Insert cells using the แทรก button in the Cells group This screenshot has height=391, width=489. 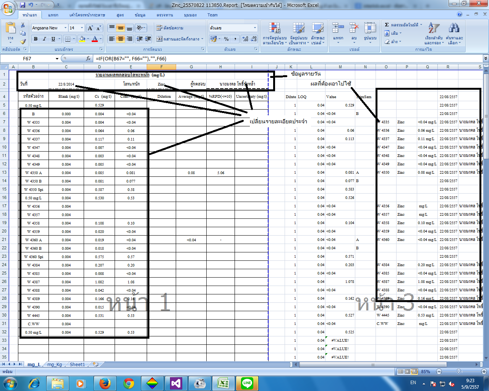338,33
